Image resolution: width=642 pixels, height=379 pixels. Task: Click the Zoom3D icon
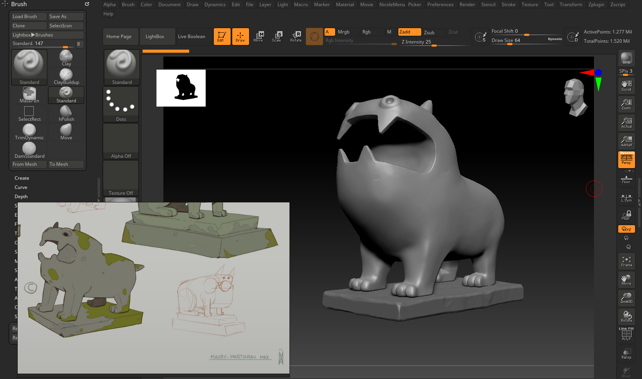tap(626, 298)
